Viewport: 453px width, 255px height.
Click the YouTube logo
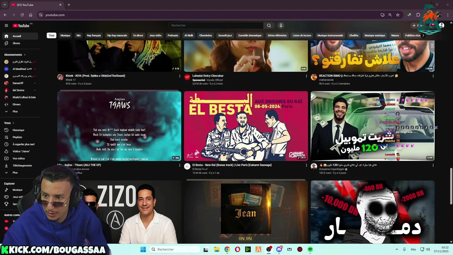click(x=21, y=25)
